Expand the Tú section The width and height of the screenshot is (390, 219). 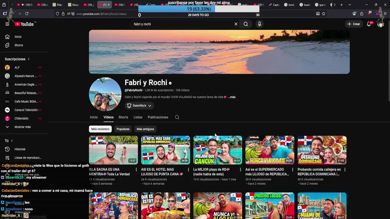(9, 141)
